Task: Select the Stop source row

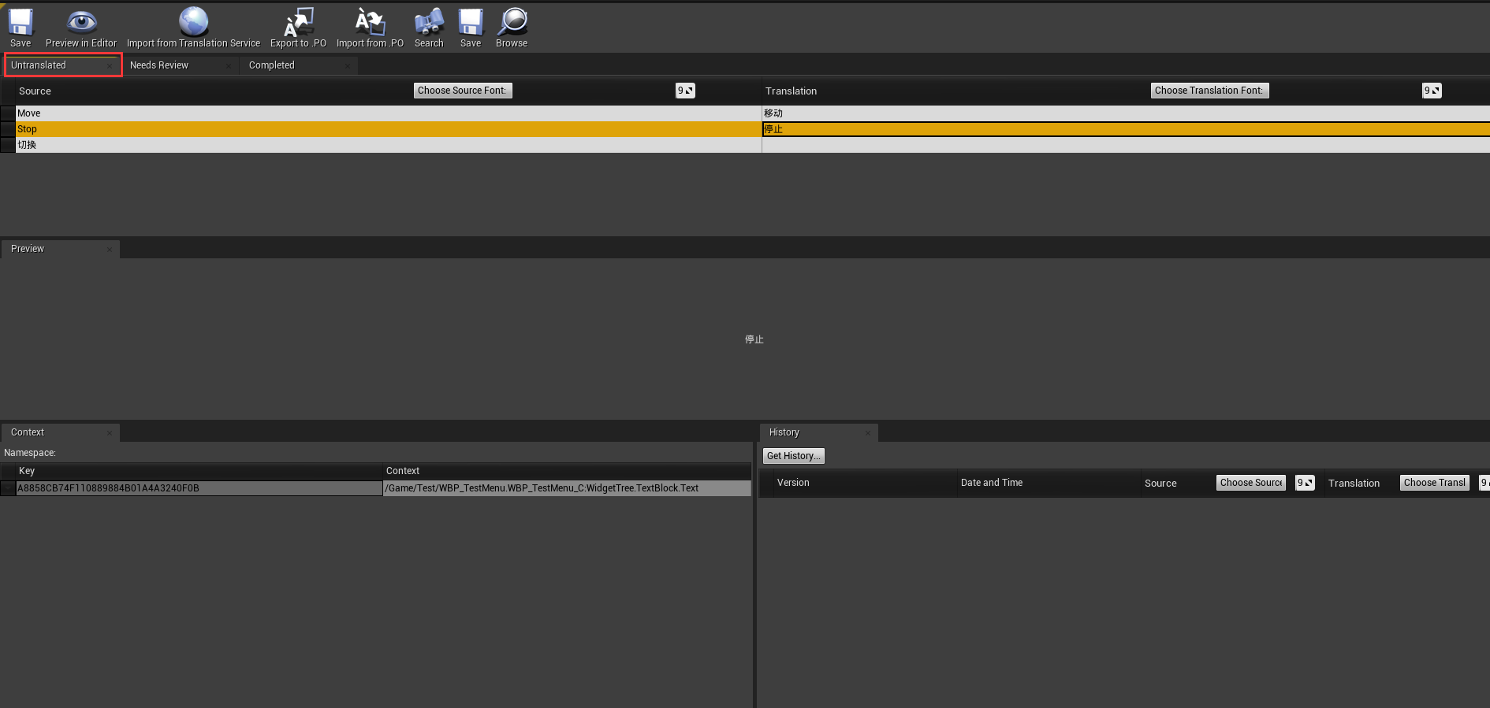Action: pyautogui.click(x=389, y=129)
